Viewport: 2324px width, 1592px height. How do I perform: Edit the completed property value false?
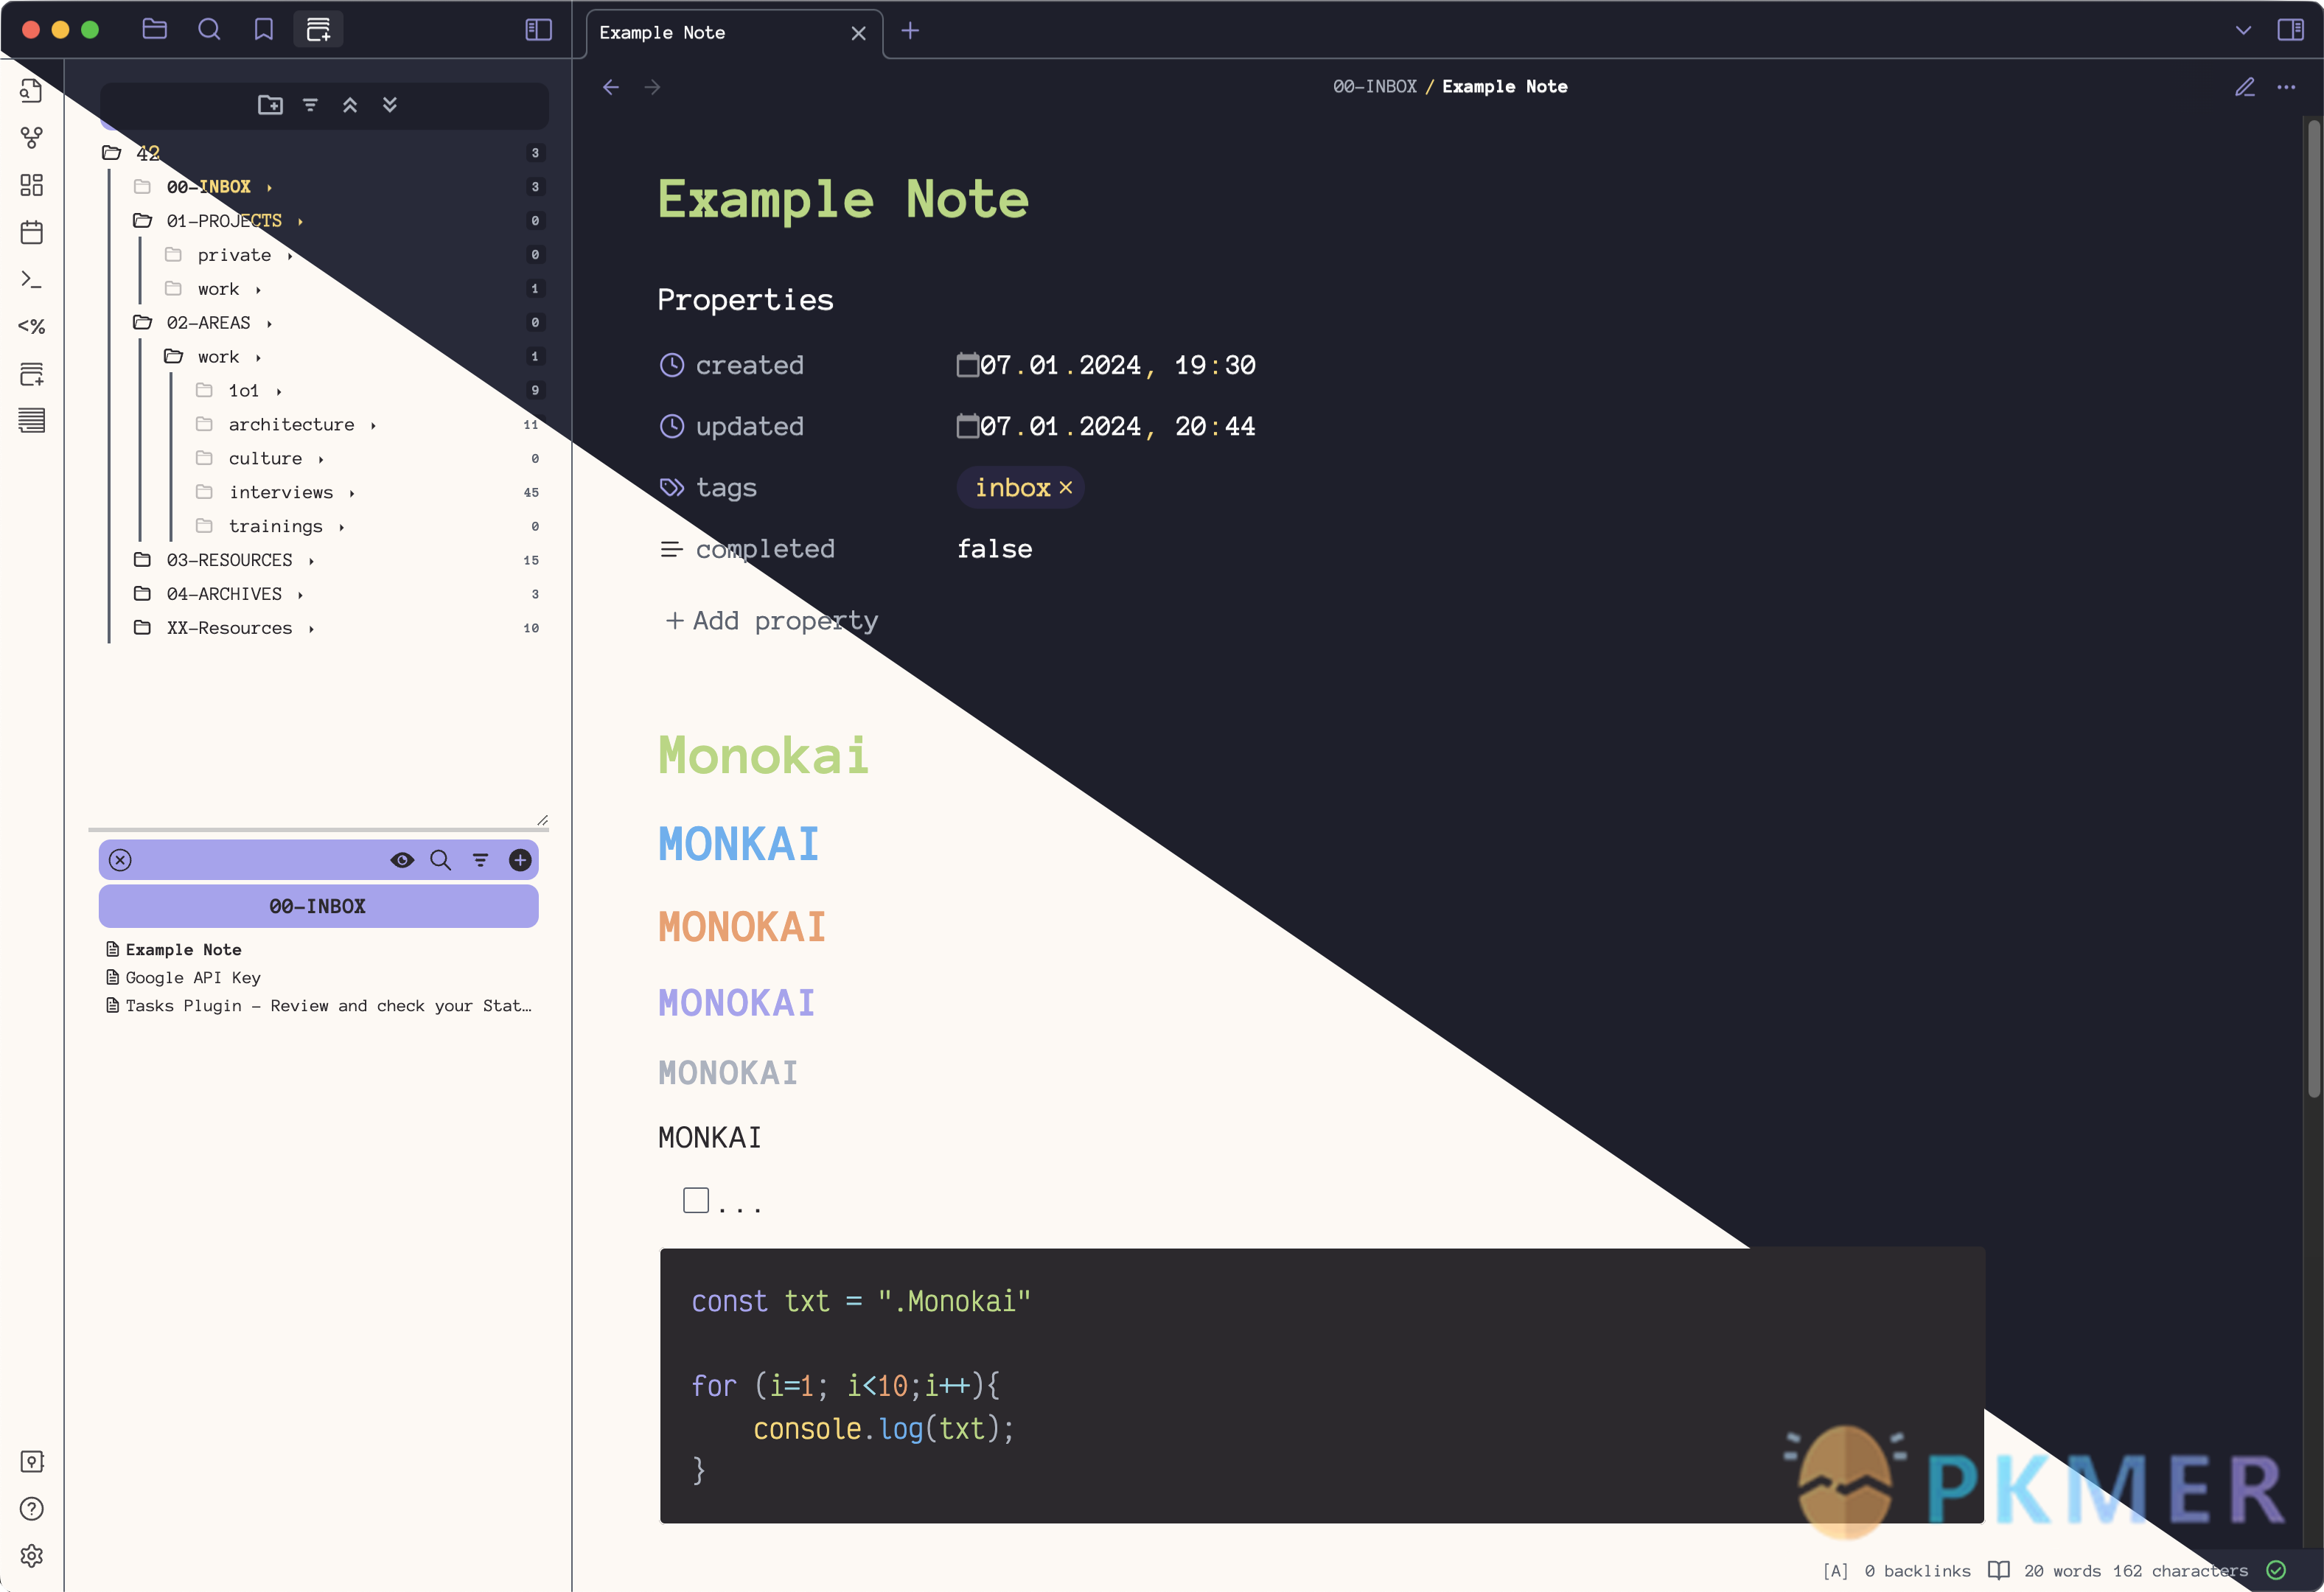[x=995, y=549]
